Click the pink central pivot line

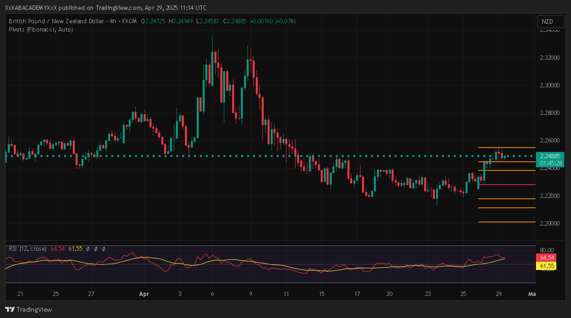pyautogui.click(x=512, y=184)
